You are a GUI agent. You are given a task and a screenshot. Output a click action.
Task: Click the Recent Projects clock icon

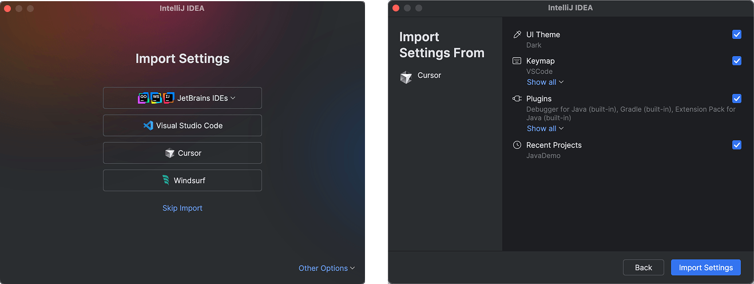pyautogui.click(x=517, y=145)
